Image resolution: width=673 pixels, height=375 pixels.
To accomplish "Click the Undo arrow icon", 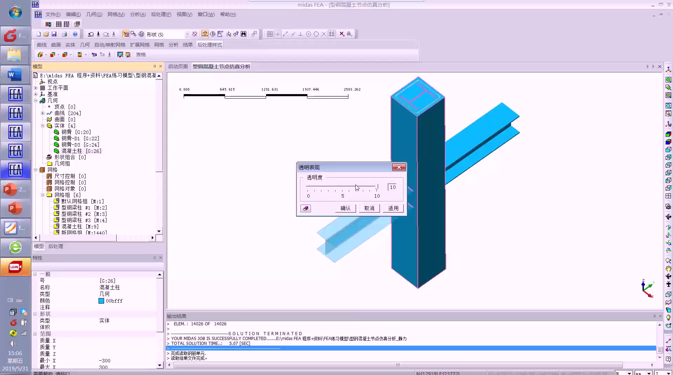I will (91, 34).
